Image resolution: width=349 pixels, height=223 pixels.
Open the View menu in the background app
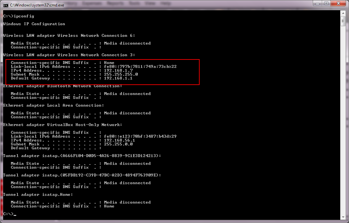click(150, 3)
